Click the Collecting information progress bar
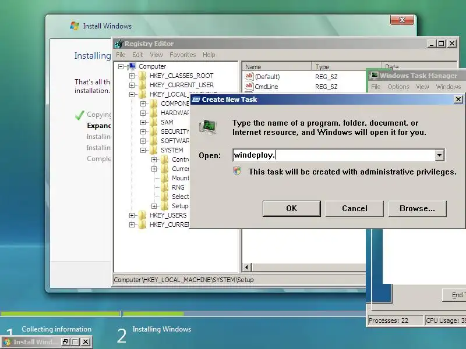The image size is (466, 349). coord(61,314)
